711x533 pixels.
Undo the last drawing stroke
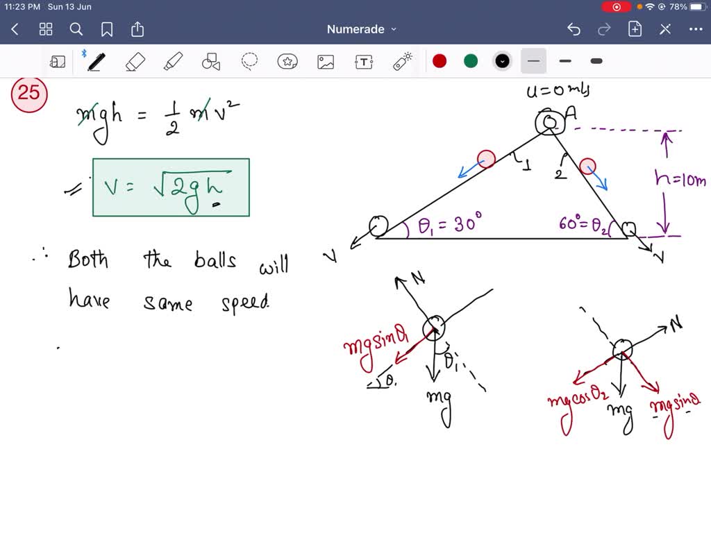click(573, 29)
